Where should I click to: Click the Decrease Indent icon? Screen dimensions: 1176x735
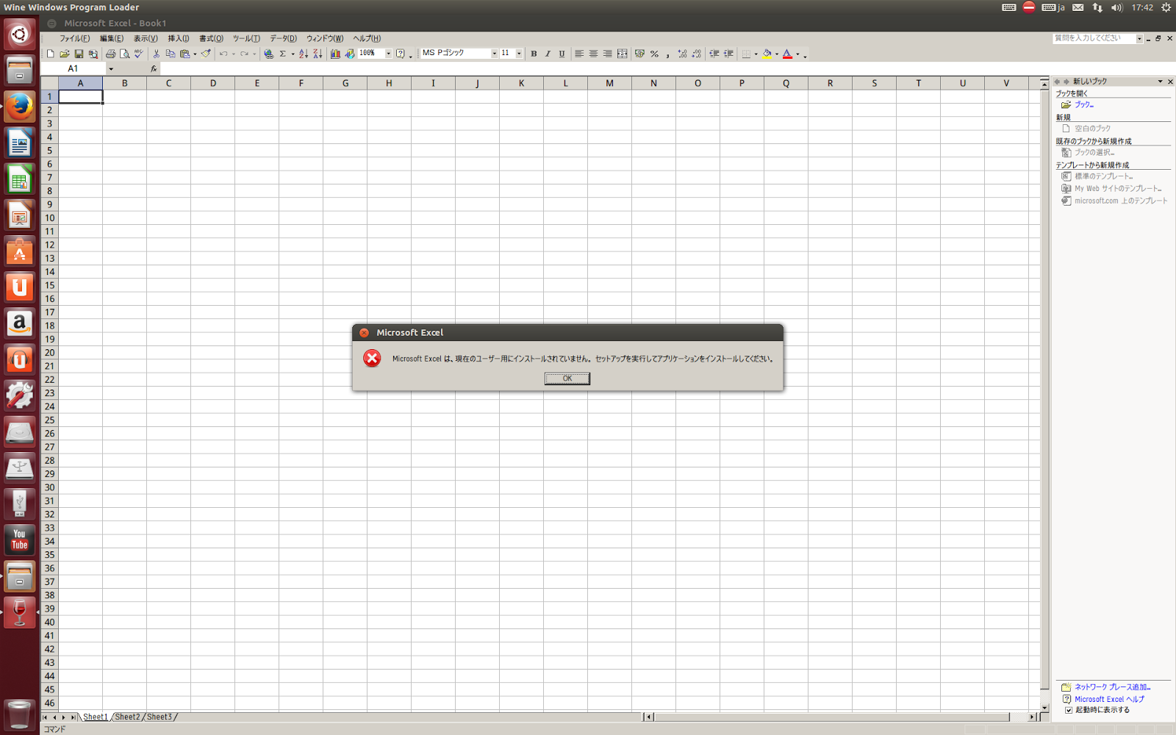714,54
